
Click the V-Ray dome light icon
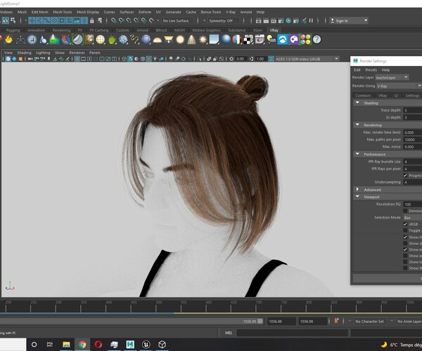click(x=157, y=40)
